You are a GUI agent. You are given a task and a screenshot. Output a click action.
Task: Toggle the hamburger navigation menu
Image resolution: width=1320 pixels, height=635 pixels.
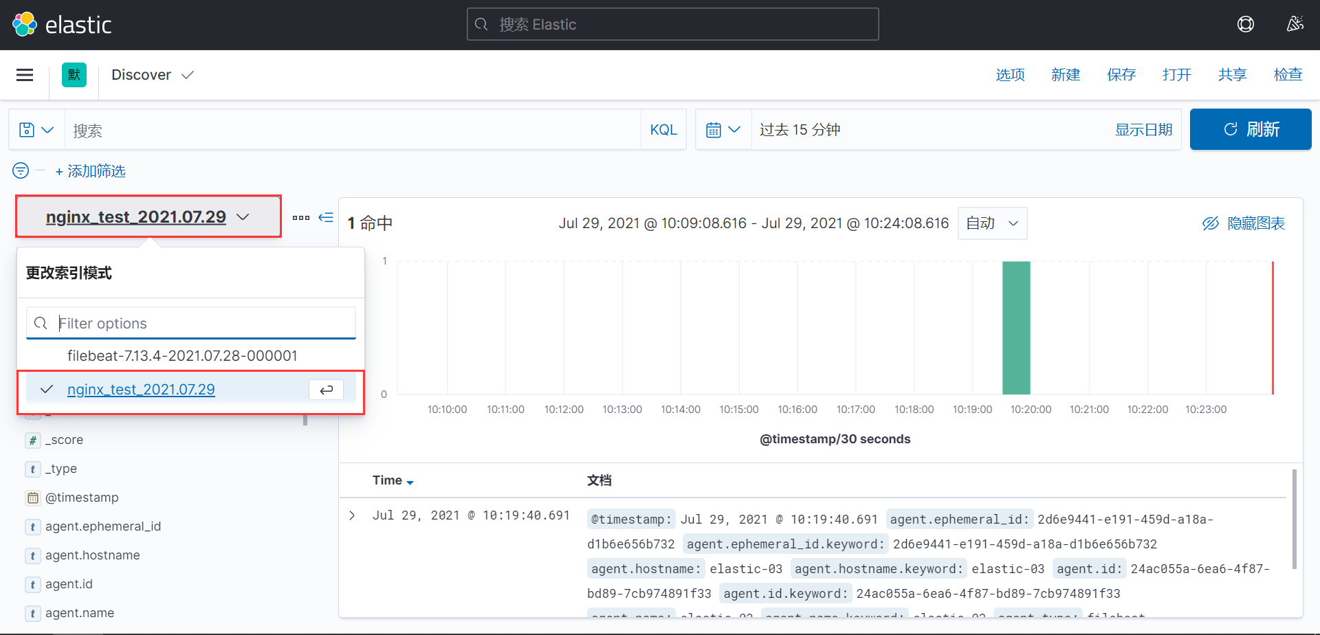tap(25, 75)
